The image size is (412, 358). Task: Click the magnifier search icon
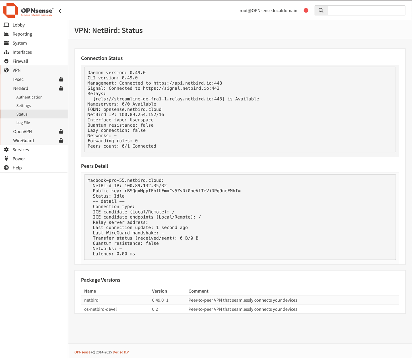tap(321, 11)
